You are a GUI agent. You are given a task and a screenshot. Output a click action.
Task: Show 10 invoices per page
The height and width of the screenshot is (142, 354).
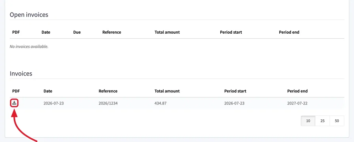click(x=308, y=121)
